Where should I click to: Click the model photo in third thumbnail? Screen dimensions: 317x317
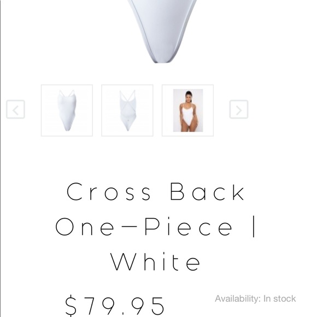coord(188,110)
